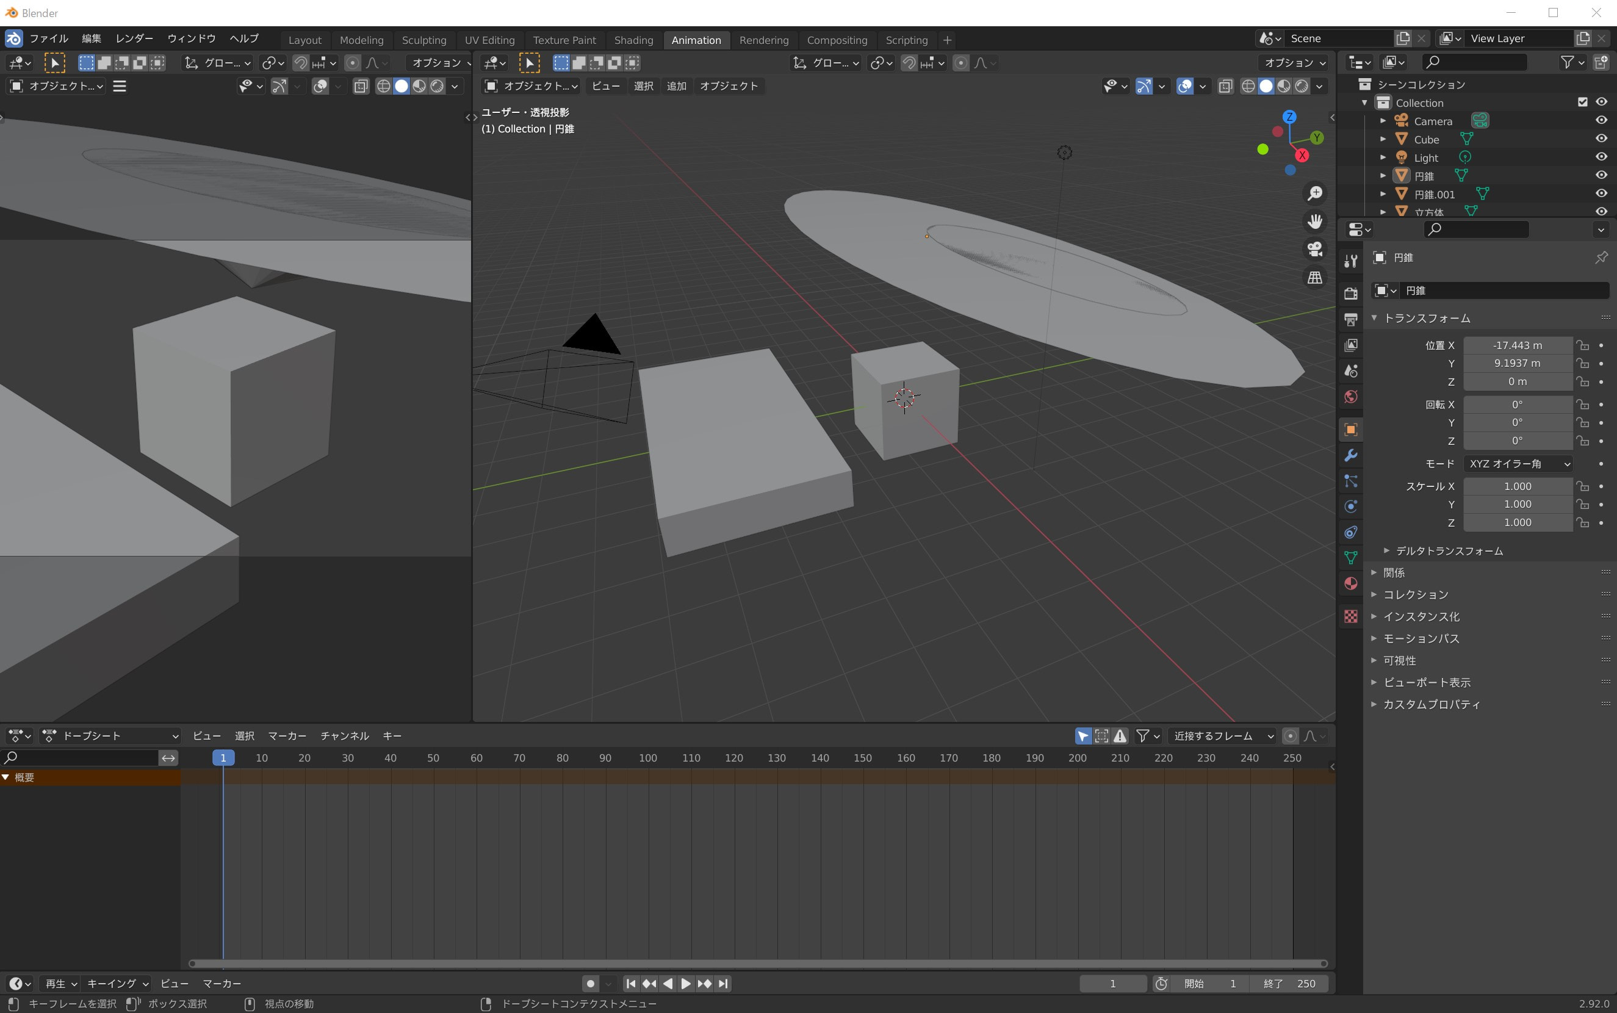Open the Material properties tab icon
Viewport: 1617px width, 1013px height.
pos(1350,583)
